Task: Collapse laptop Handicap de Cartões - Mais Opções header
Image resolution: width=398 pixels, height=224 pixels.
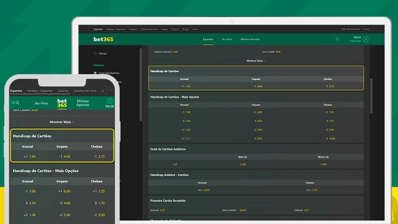Action: click(256, 97)
